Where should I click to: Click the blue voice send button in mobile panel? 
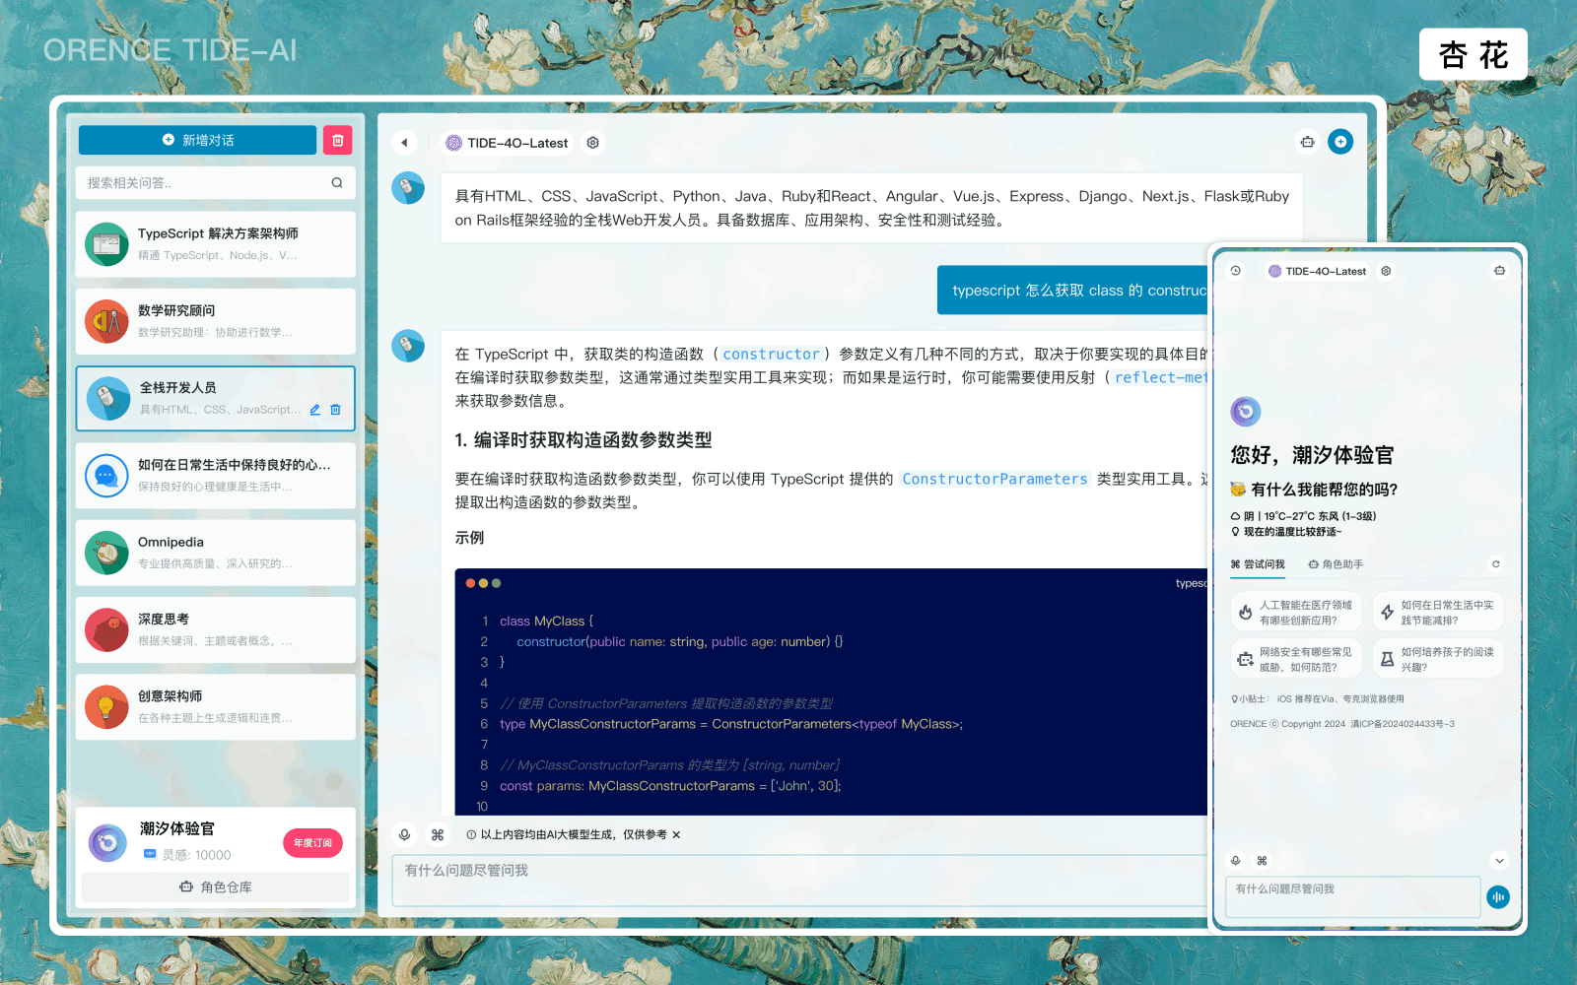[1498, 896]
